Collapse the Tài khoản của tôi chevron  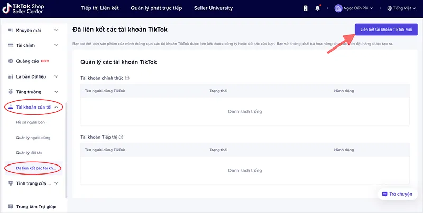[56, 107]
